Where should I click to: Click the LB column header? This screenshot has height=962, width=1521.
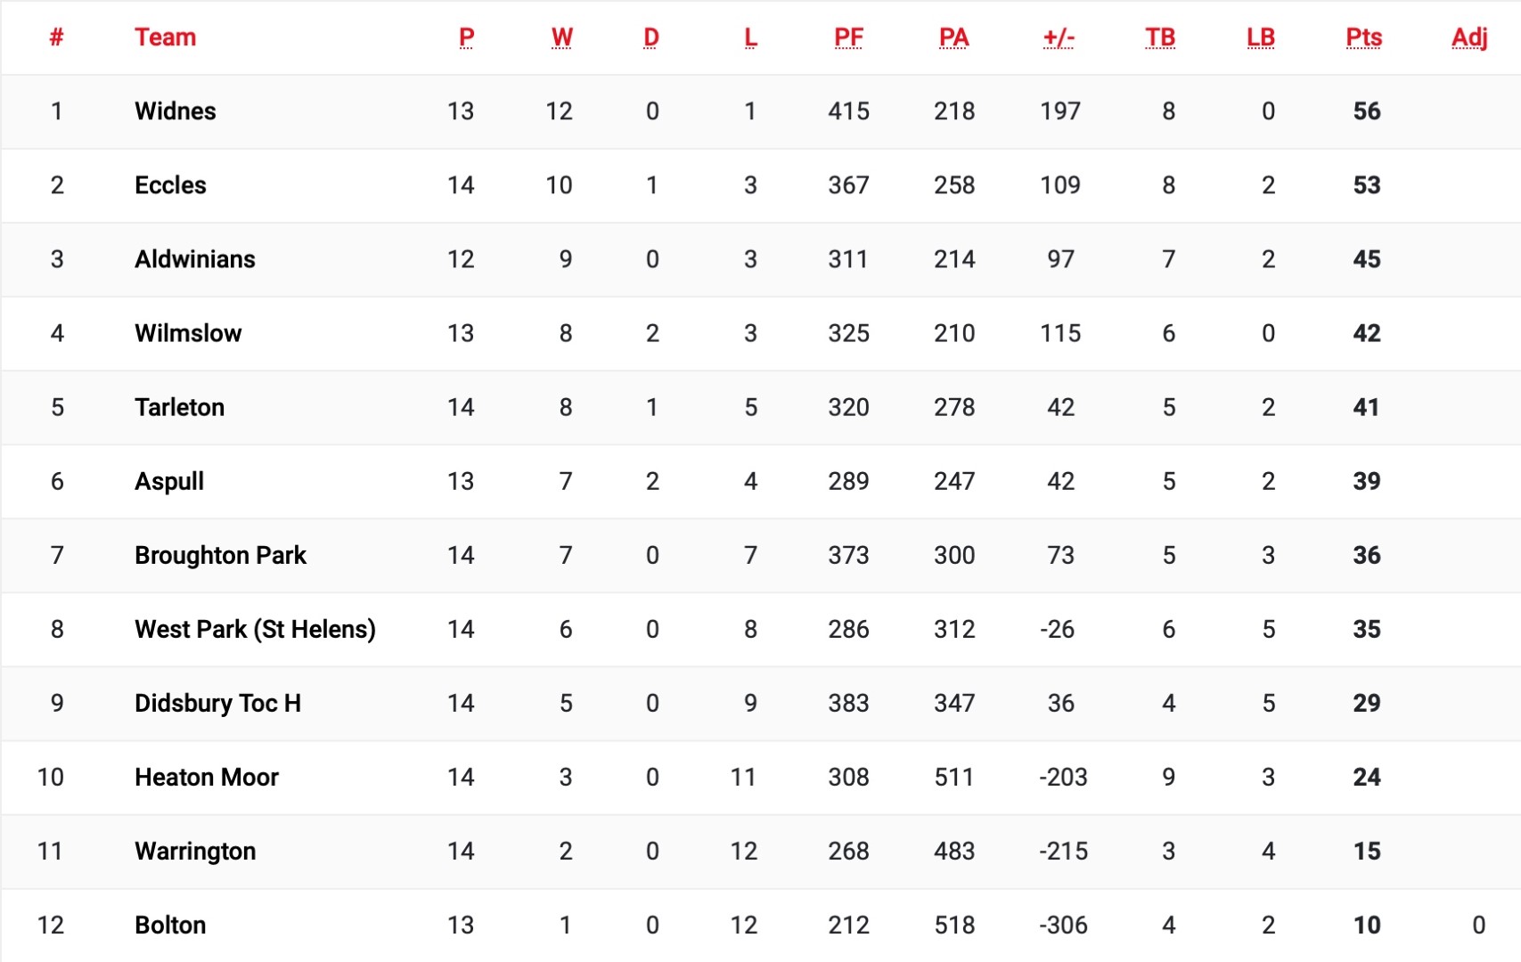click(x=1261, y=37)
